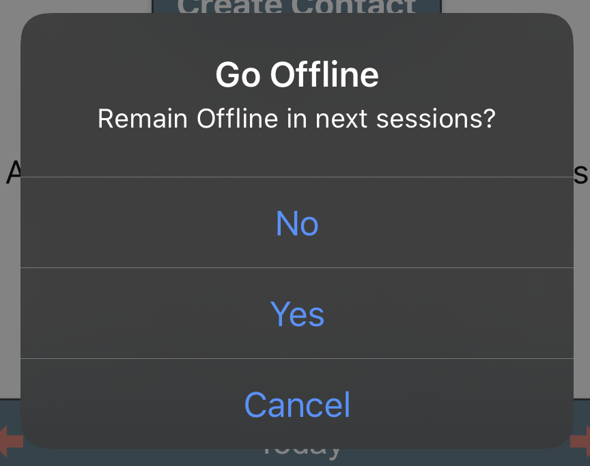
Task: Select the Today label in bottom bar
Action: (301, 453)
